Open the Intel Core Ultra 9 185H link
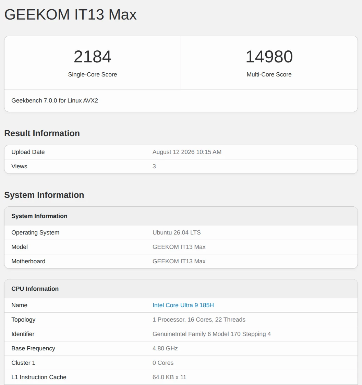The width and height of the screenshot is (362, 385). [x=183, y=305]
